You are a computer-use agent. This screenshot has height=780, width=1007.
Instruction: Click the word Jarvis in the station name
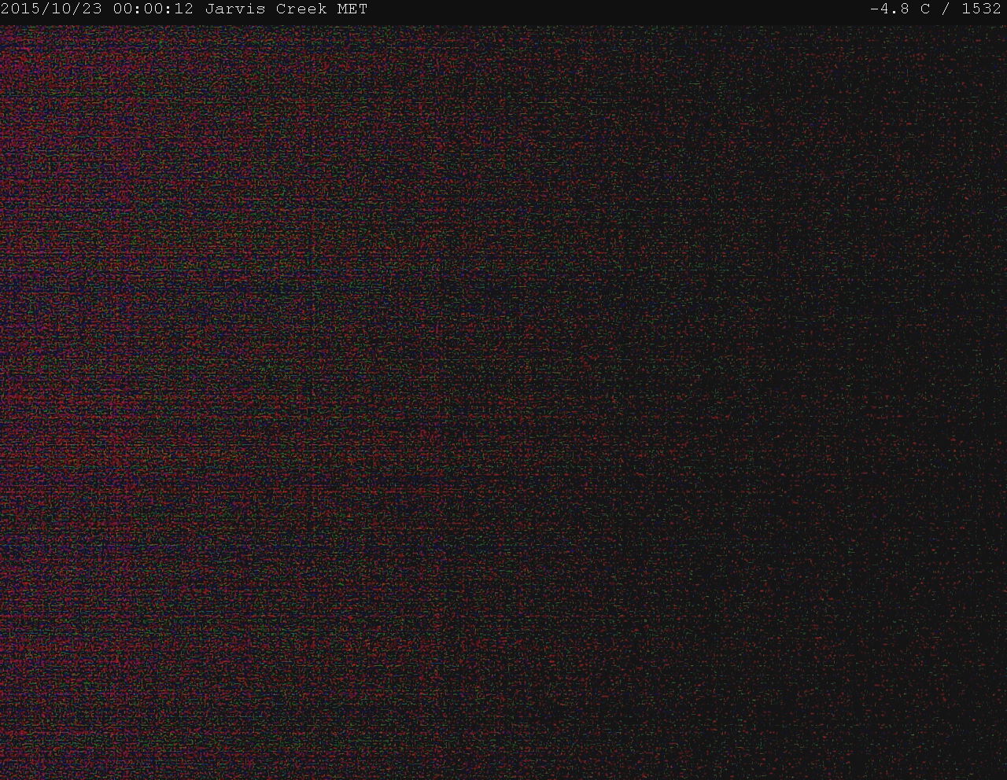tap(234, 9)
